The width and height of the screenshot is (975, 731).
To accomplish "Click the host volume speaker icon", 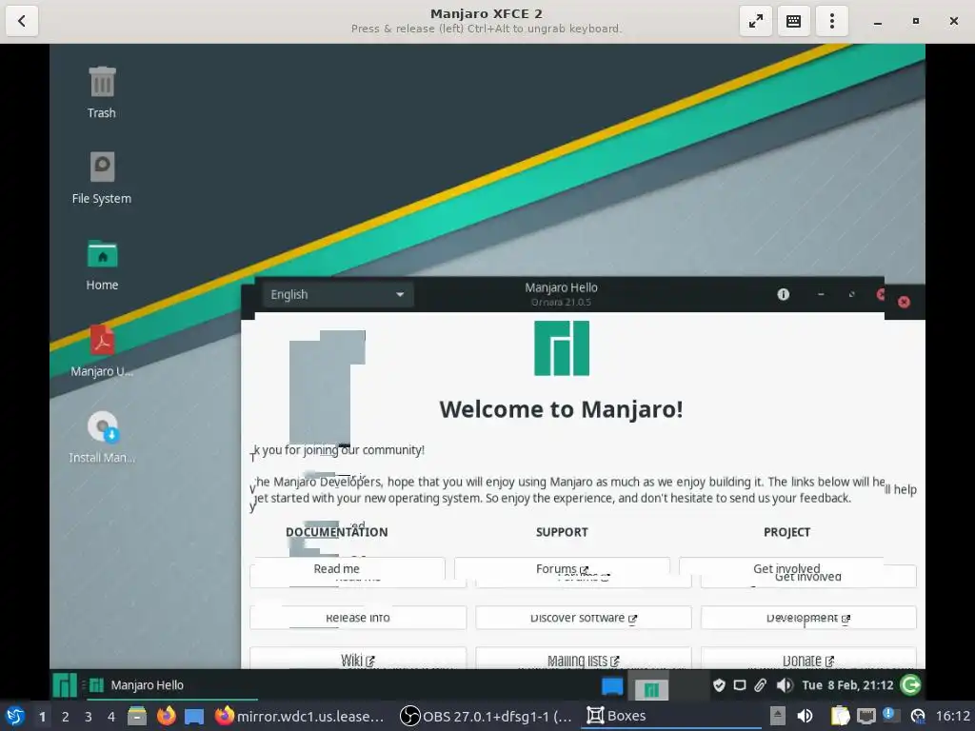I will [x=806, y=716].
